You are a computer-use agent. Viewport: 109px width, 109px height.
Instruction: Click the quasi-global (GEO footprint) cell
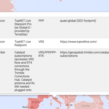pos(78,21)
